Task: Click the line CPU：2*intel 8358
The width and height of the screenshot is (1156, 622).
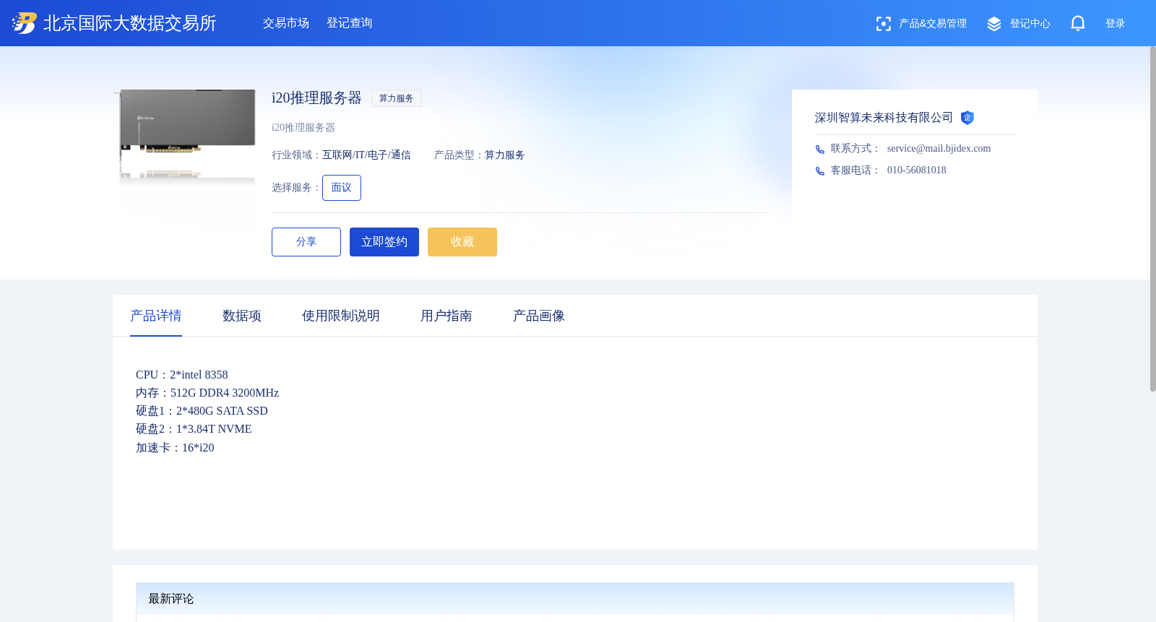Action: coord(182,375)
